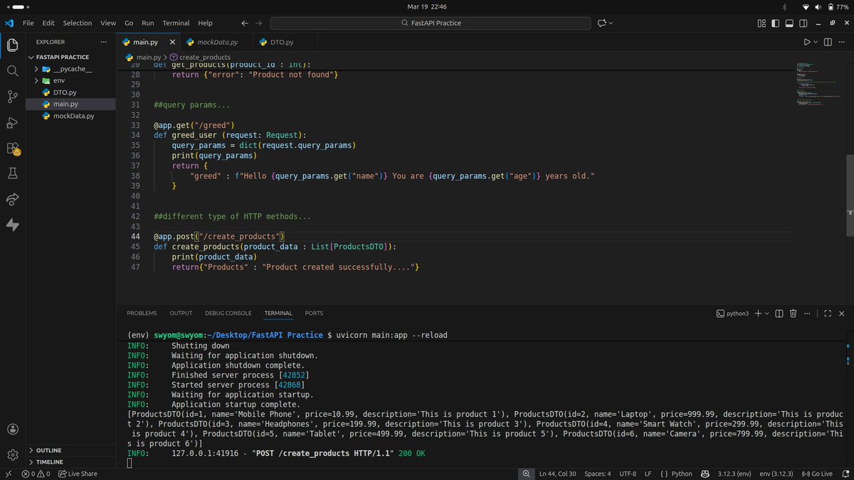854x480 pixels.
Task: Select main.py in the Explorer tree
Action: [x=70, y=104]
